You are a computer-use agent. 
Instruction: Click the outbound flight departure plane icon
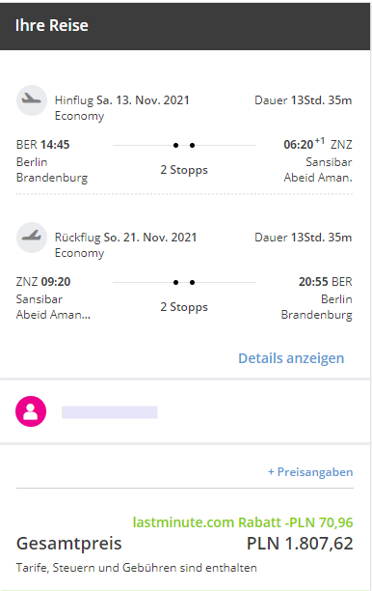(32, 100)
